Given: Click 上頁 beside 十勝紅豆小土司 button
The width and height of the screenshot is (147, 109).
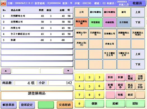Looking at the screenshot, I should (x=138, y=54).
